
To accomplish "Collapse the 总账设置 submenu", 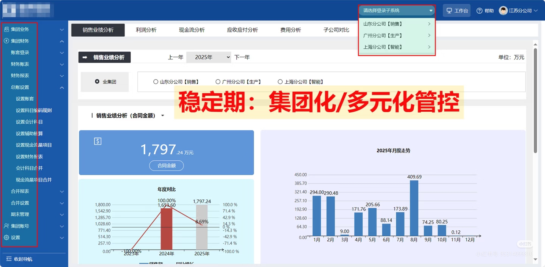I will [62, 87].
